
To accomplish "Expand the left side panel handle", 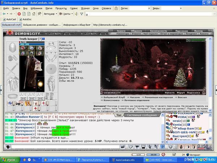I will [x=1, y=90].
